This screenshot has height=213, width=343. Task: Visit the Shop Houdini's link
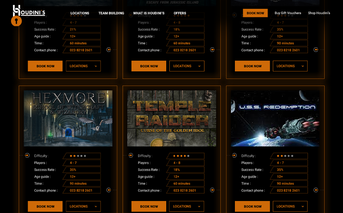click(x=319, y=13)
